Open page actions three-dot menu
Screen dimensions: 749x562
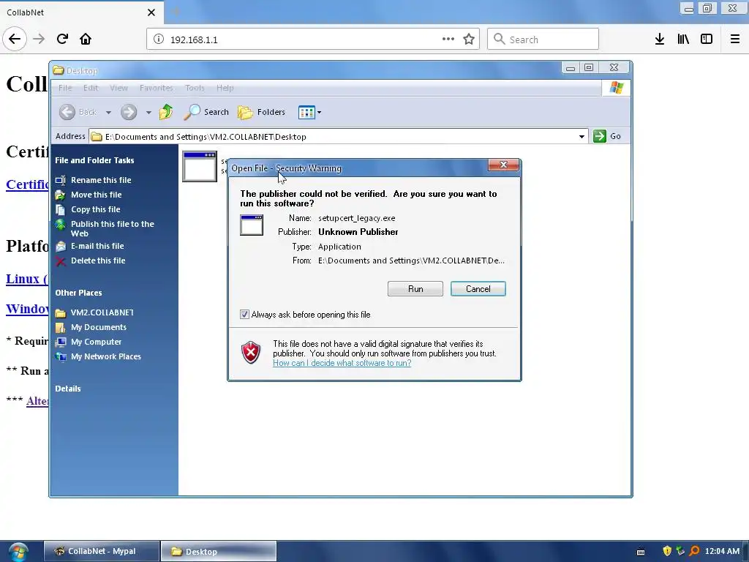click(x=448, y=39)
